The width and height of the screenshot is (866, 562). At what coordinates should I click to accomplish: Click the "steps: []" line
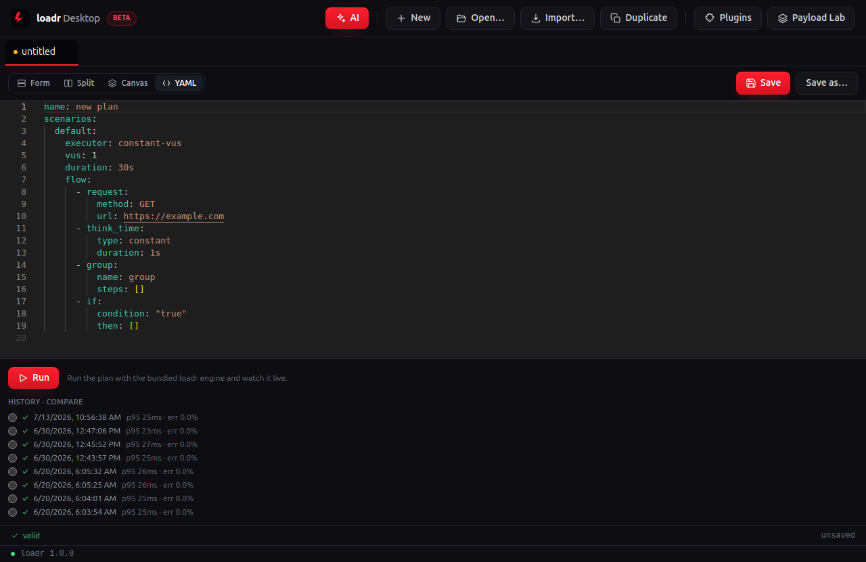tap(120, 289)
